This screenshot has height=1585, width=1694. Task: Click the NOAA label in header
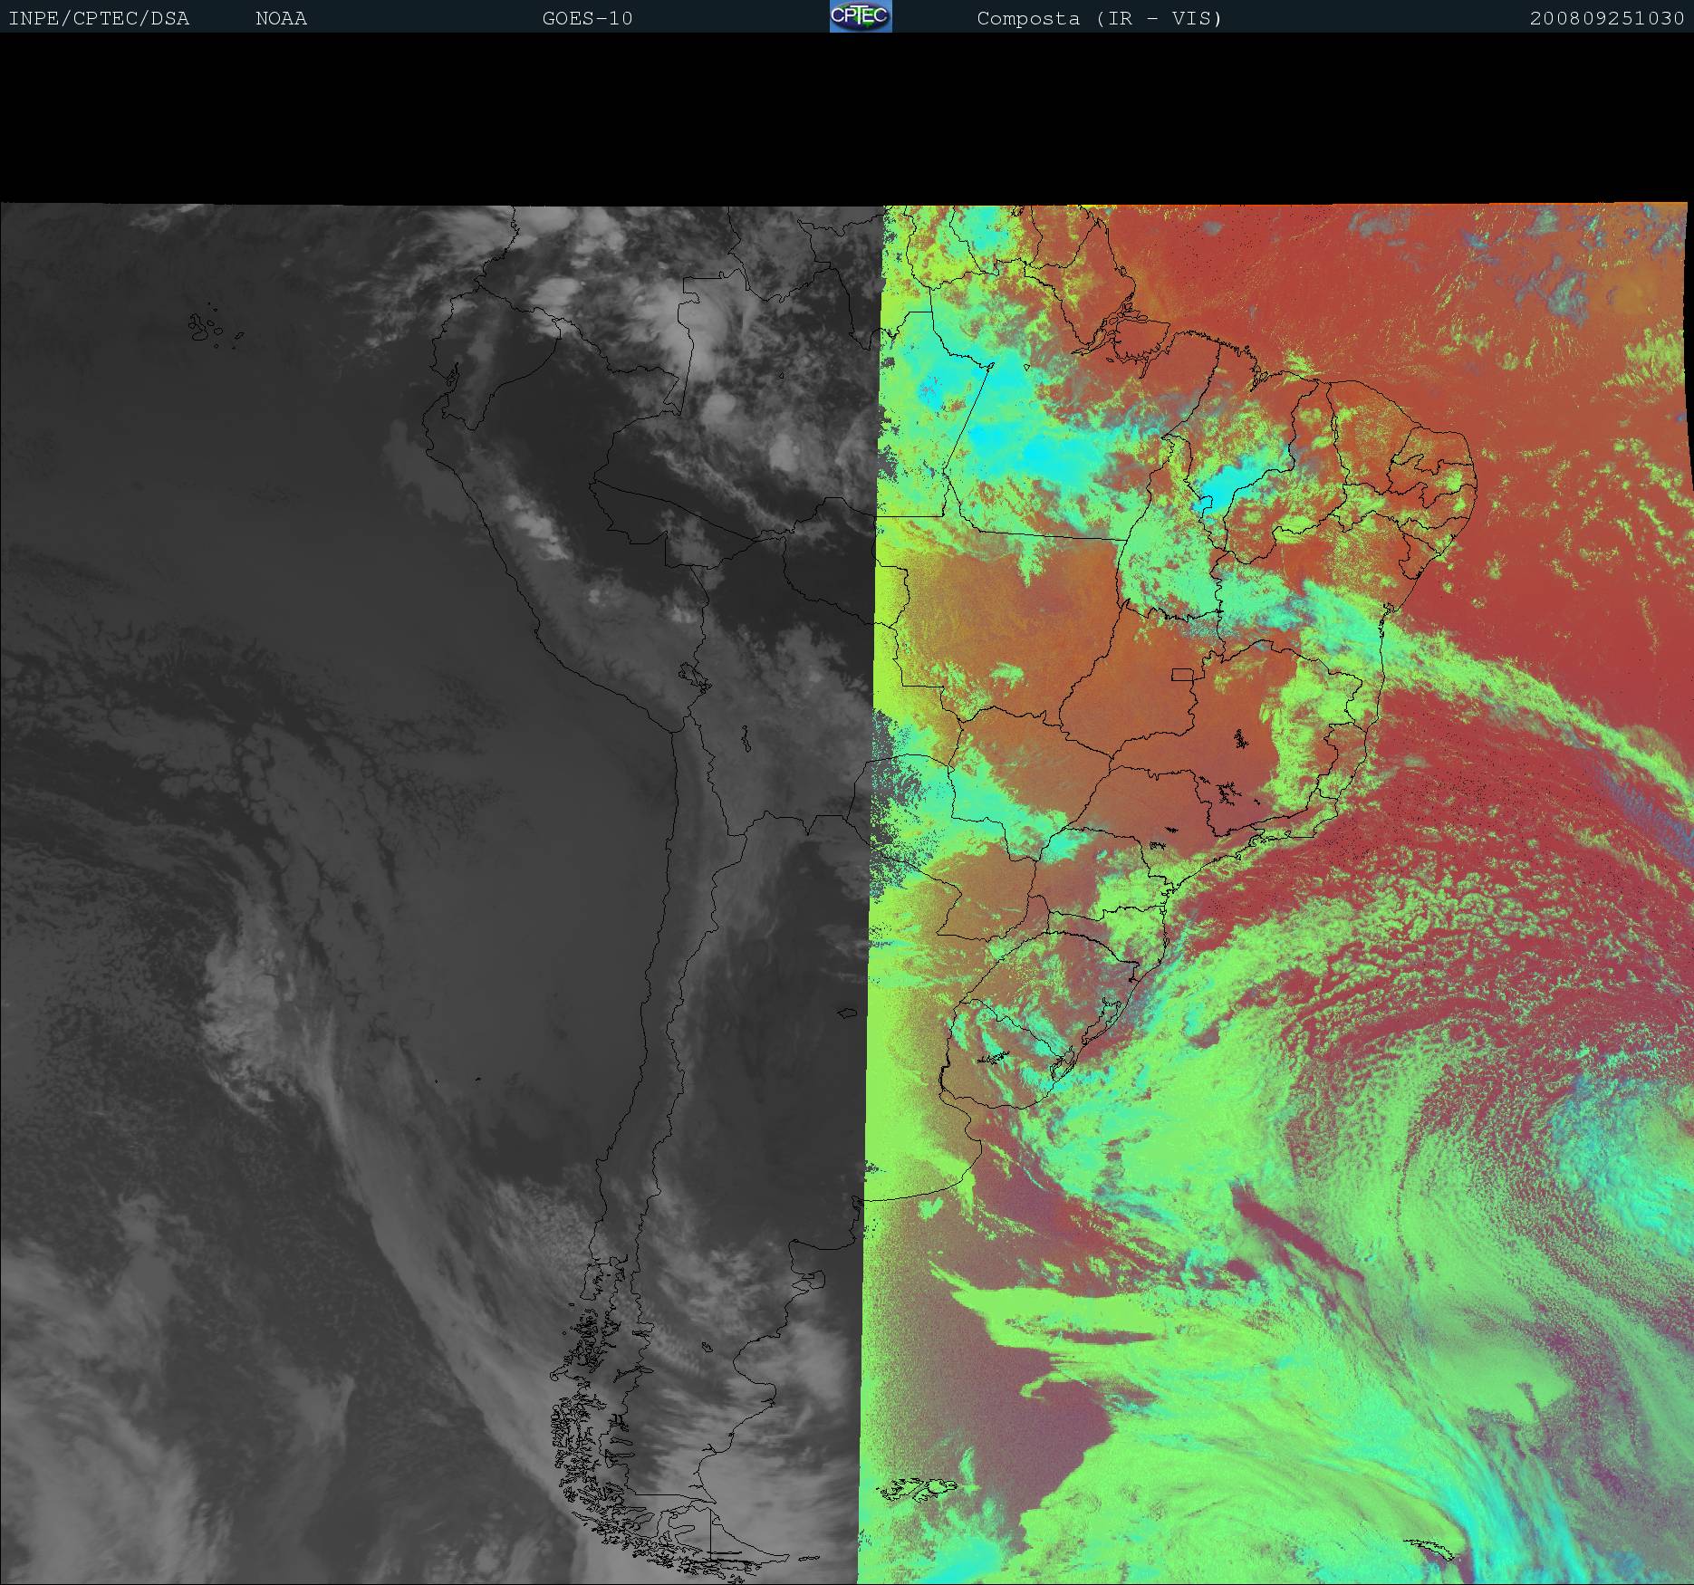pyautogui.click(x=281, y=18)
